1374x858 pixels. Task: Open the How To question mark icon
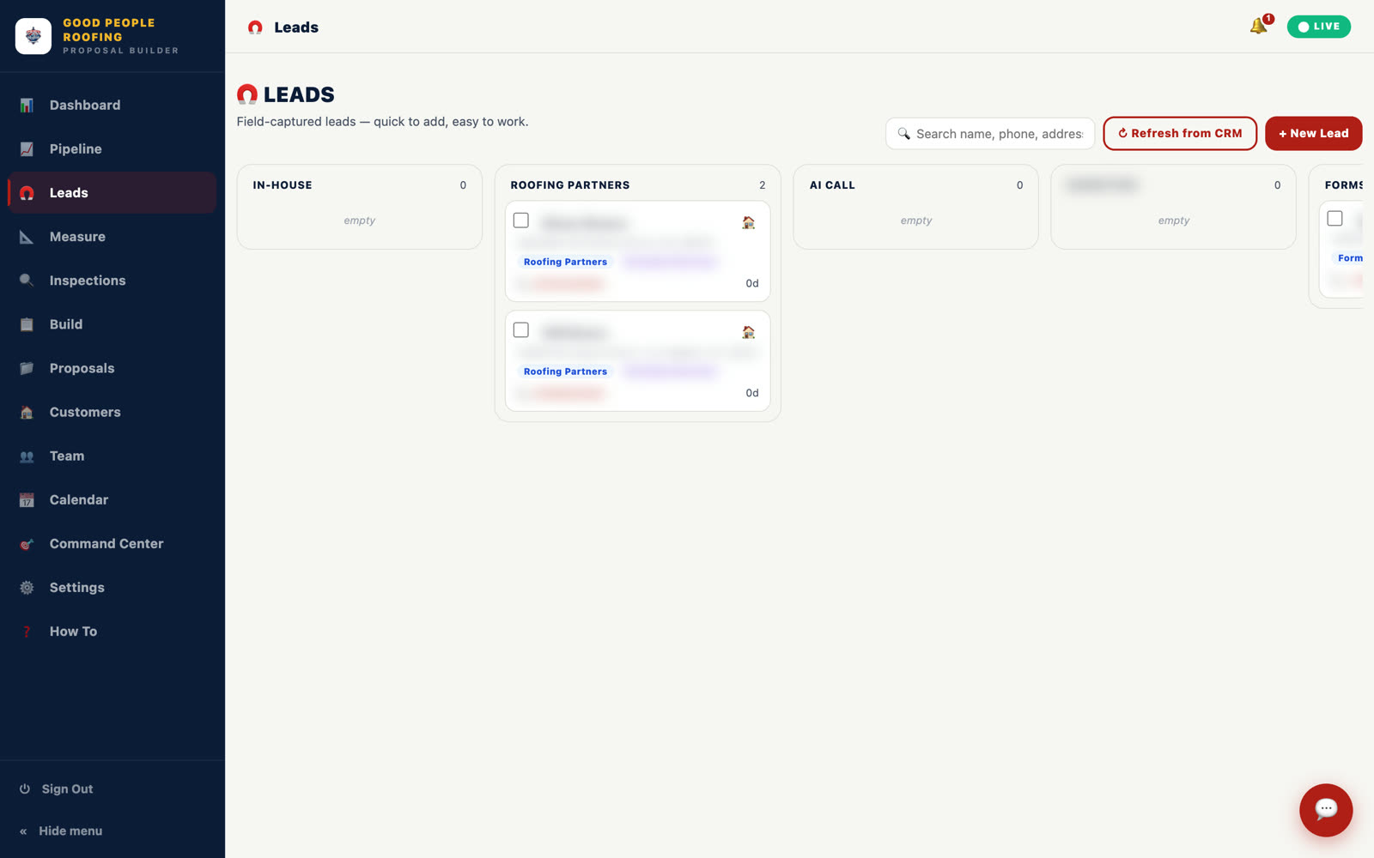point(27,631)
